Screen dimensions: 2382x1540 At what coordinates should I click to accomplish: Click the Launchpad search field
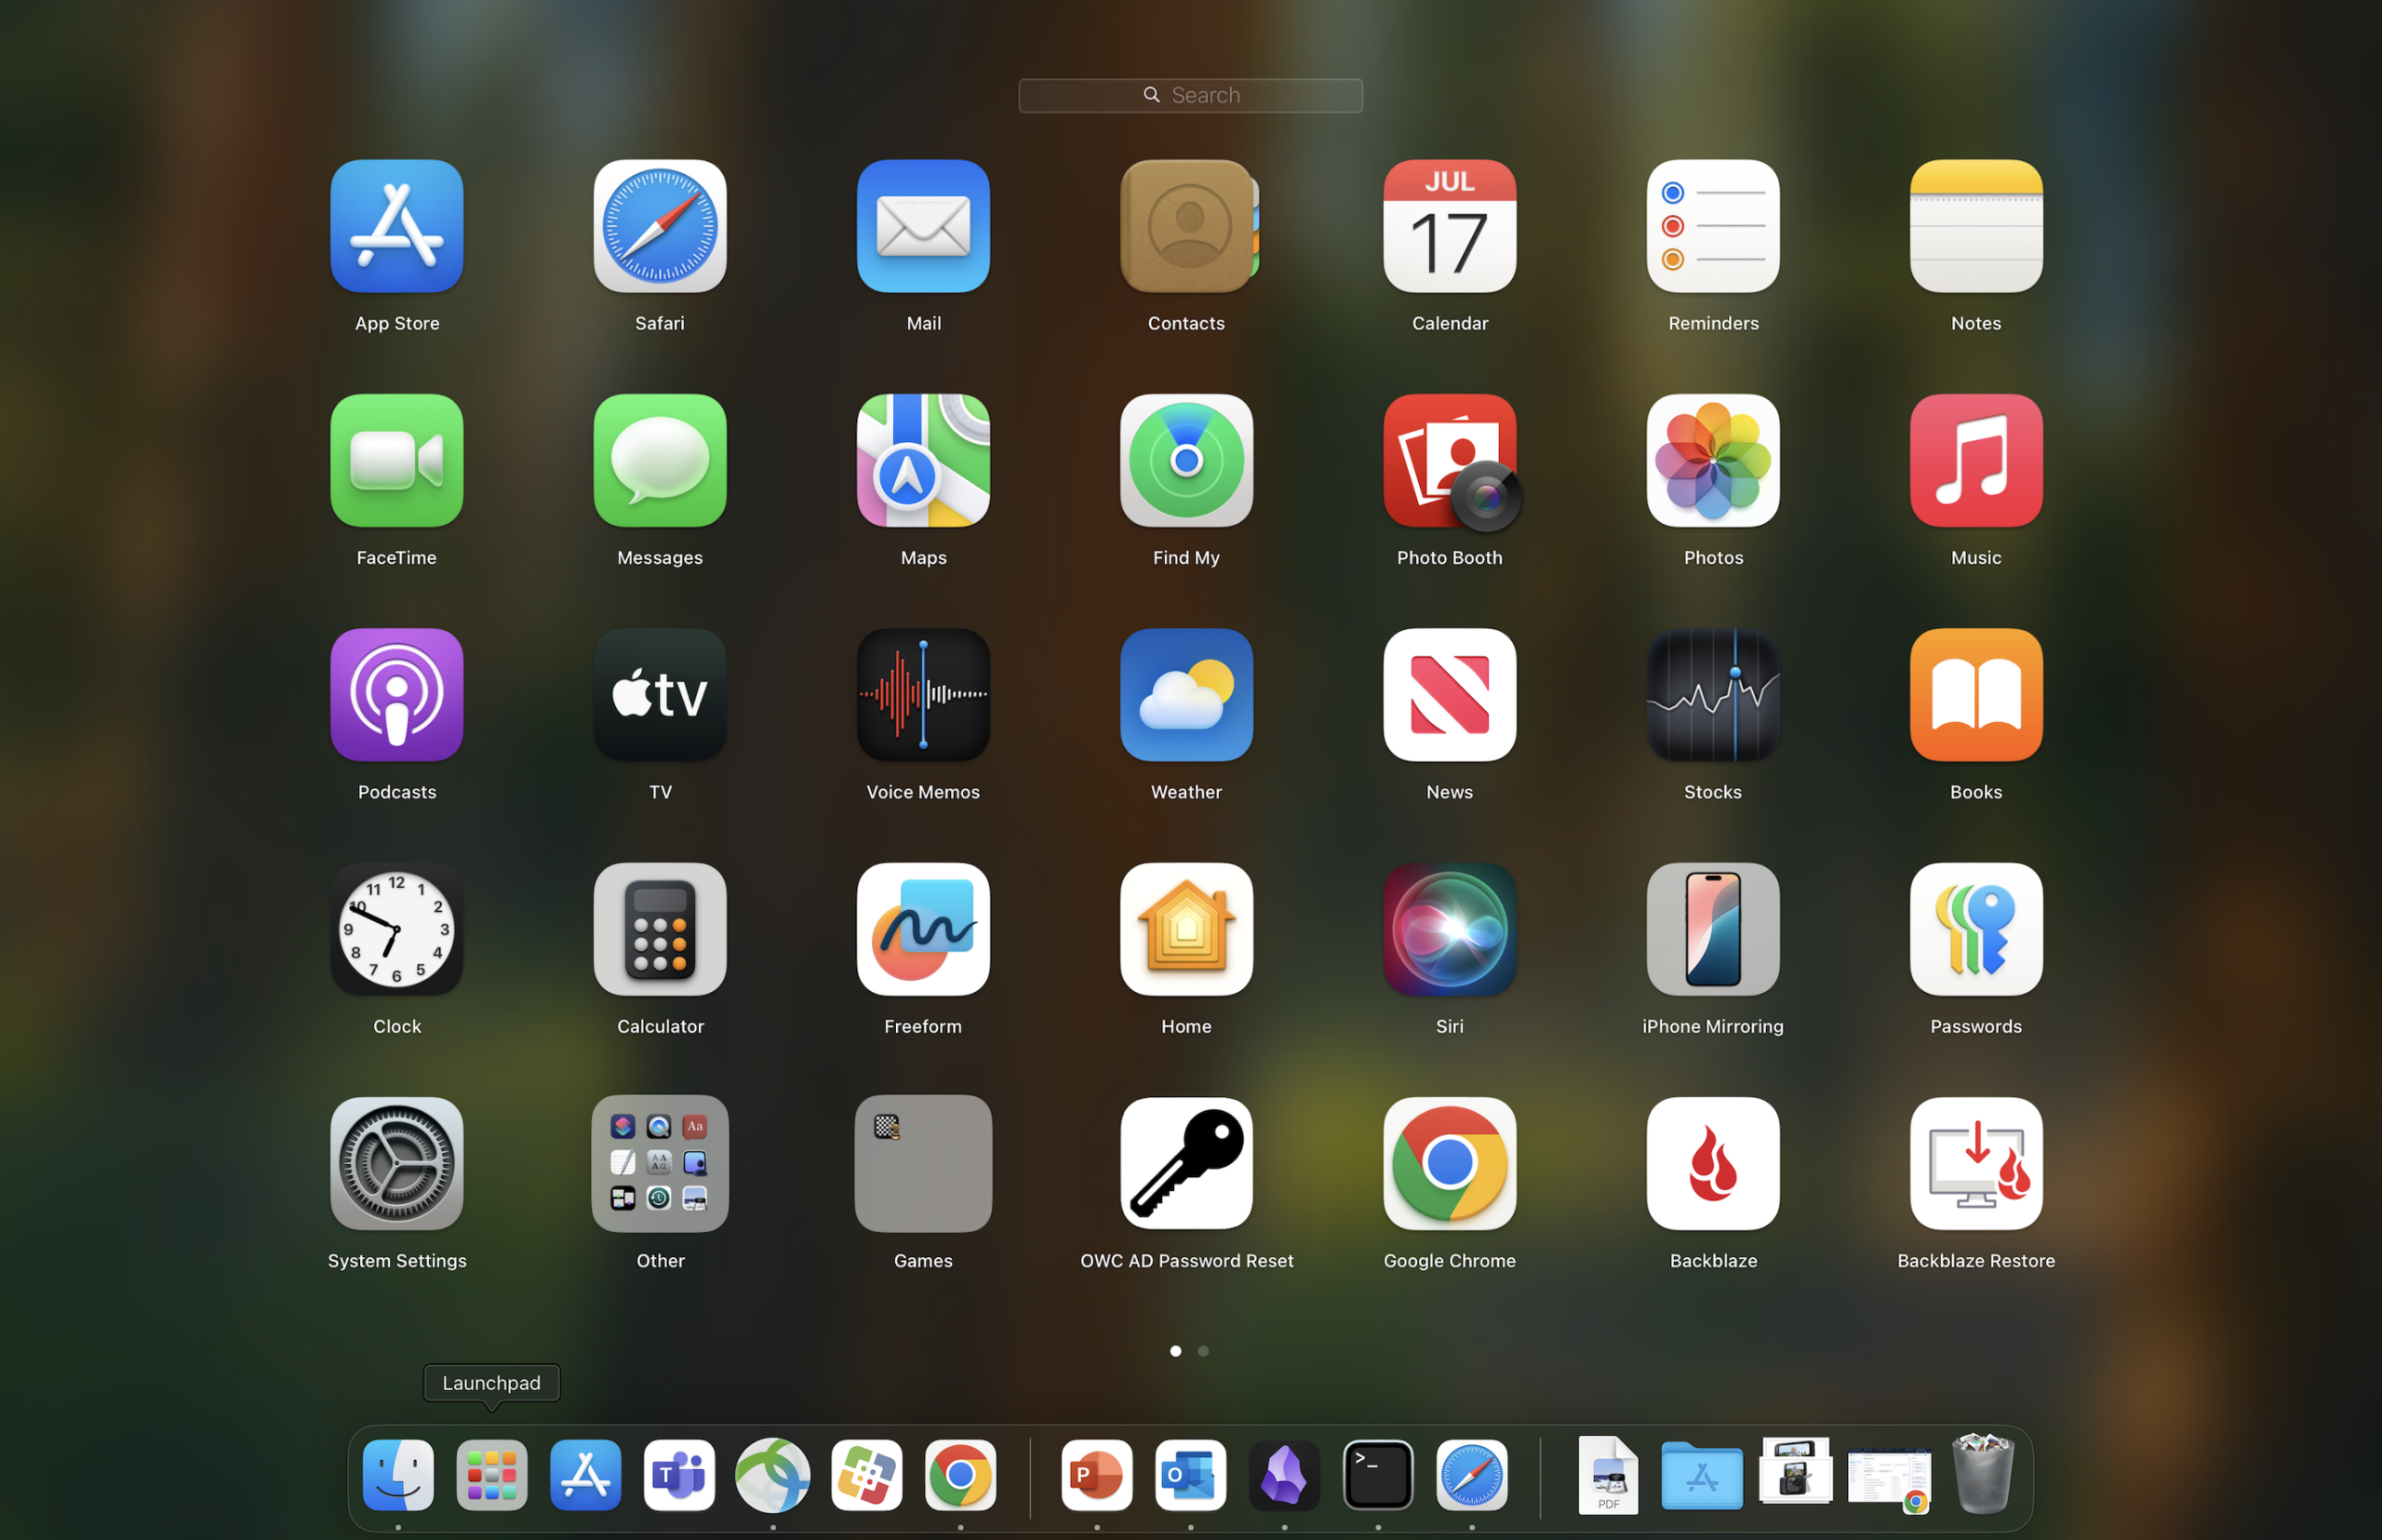1190,95
